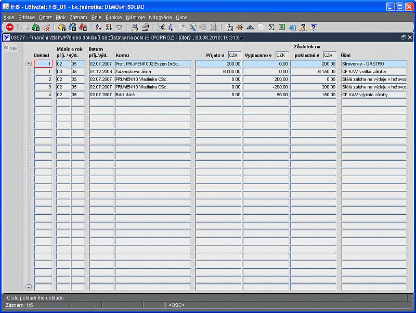Select the BAK Aleš cell
Image resolution: width=416 pixels, height=313 pixels.
(153, 95)
